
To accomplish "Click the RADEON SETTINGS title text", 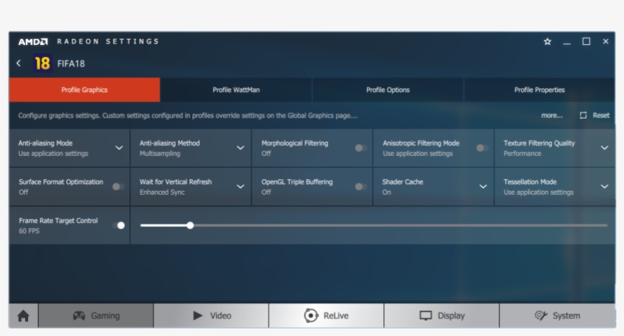I will [108, 41].
